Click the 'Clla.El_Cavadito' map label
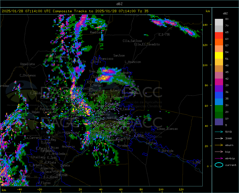 [x=147, y=44]
